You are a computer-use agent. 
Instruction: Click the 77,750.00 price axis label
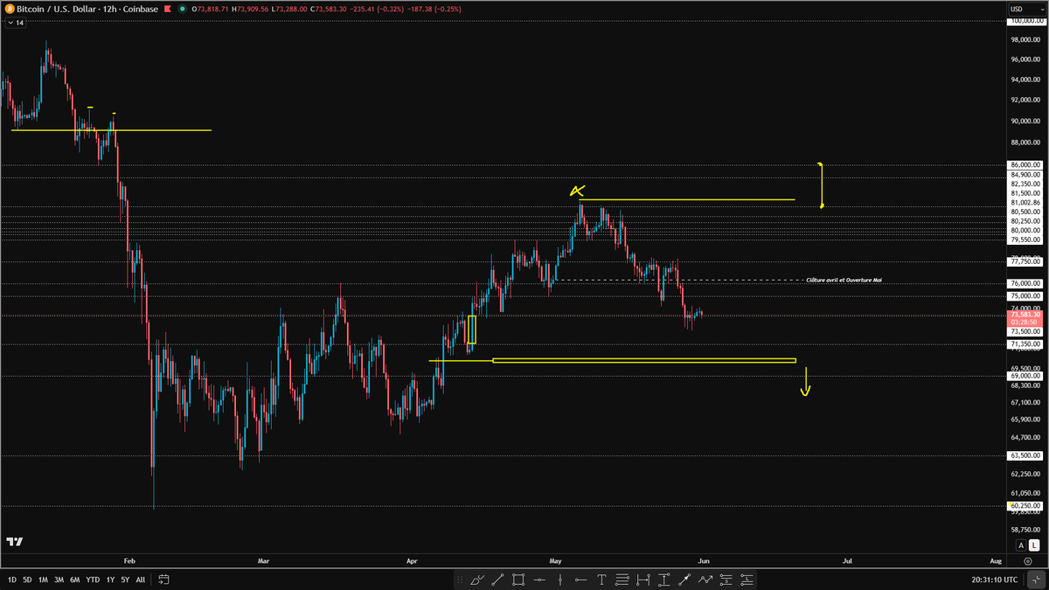1024,261
